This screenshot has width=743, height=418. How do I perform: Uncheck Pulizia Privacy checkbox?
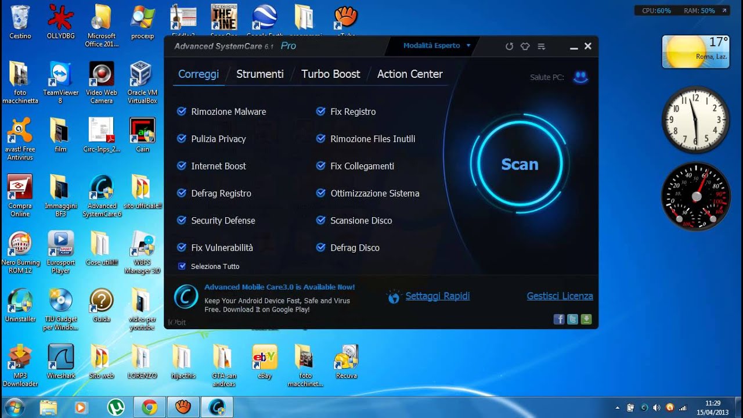tap(182, 139)
